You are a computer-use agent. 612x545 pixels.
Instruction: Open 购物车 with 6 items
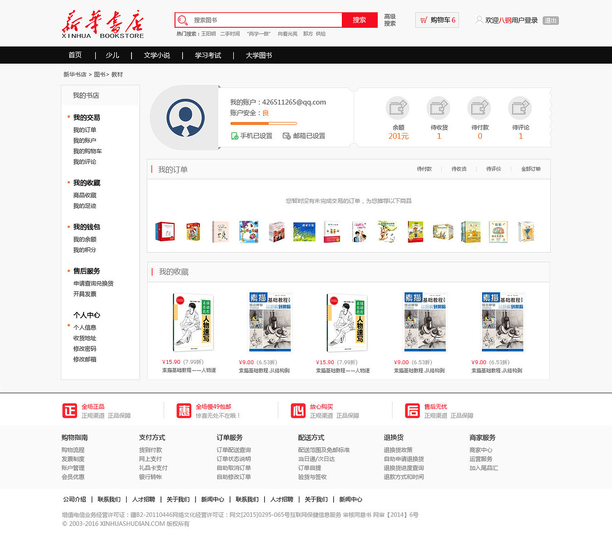coord(437,20)
